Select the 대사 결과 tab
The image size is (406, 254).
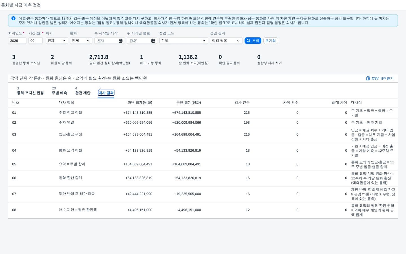click(106, 93)
